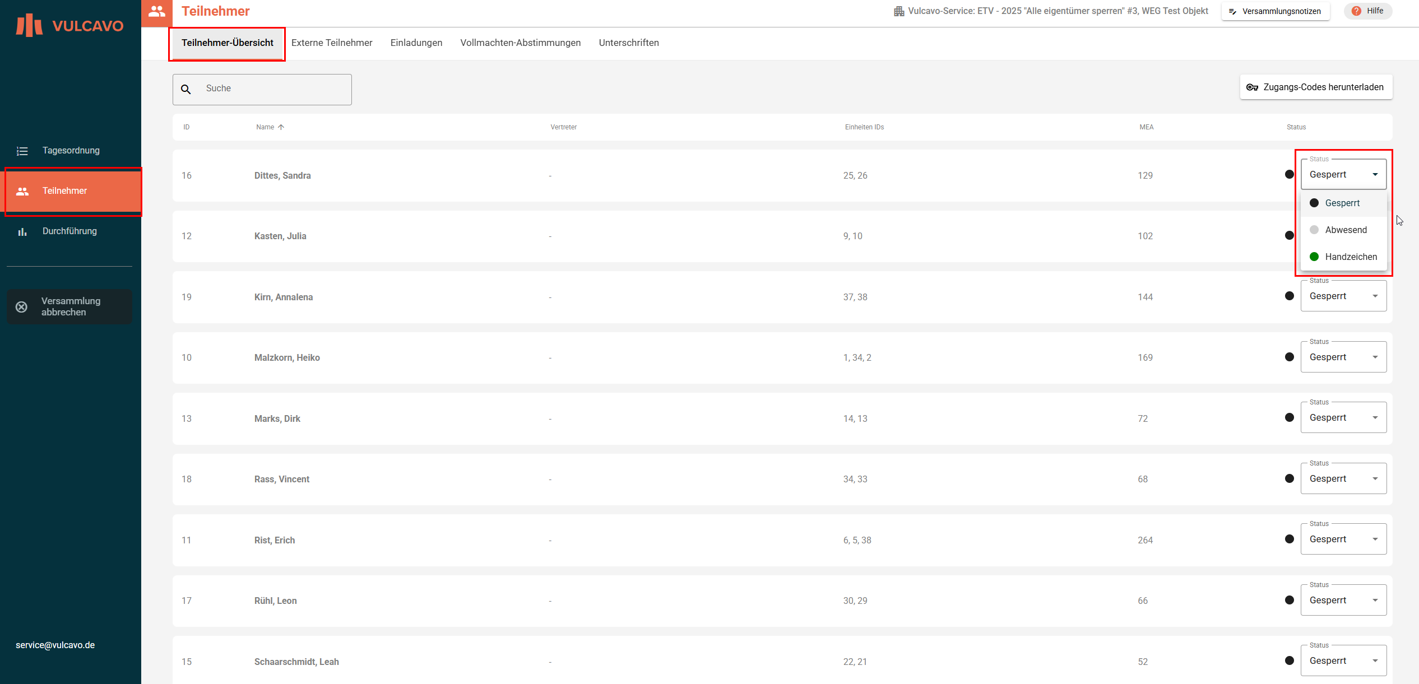Collapse status dropdown for Dittes, Sandra
The width and height of the screenshot is (1419, 684).
pyautogui.click(x=1343, y=175)
